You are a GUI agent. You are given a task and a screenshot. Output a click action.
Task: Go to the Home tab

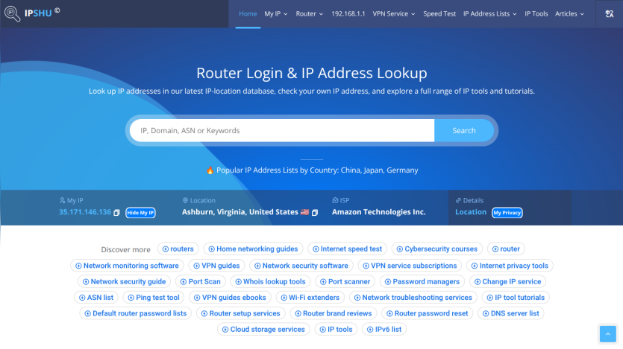[248, 14]
